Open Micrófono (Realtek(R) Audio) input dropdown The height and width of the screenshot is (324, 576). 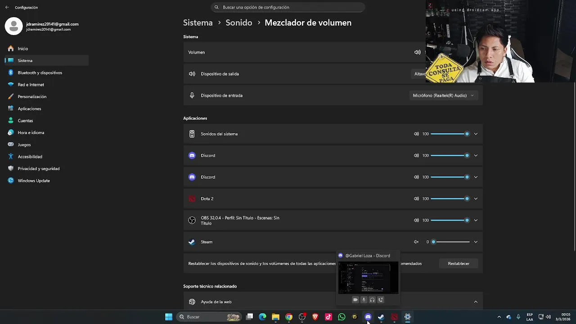[x=443, y=95]
